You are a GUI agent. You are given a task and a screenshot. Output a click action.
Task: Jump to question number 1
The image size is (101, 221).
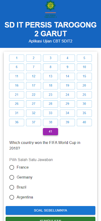17,58
